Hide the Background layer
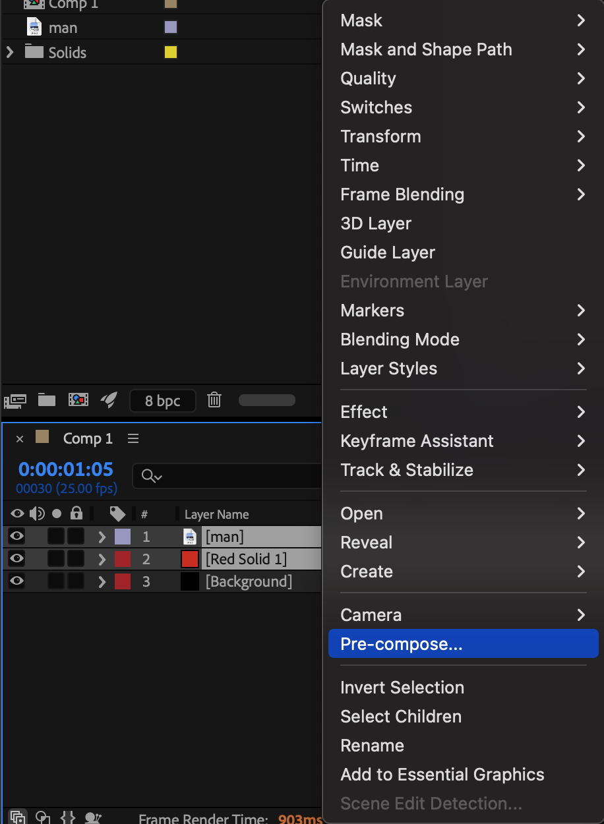 16,581
